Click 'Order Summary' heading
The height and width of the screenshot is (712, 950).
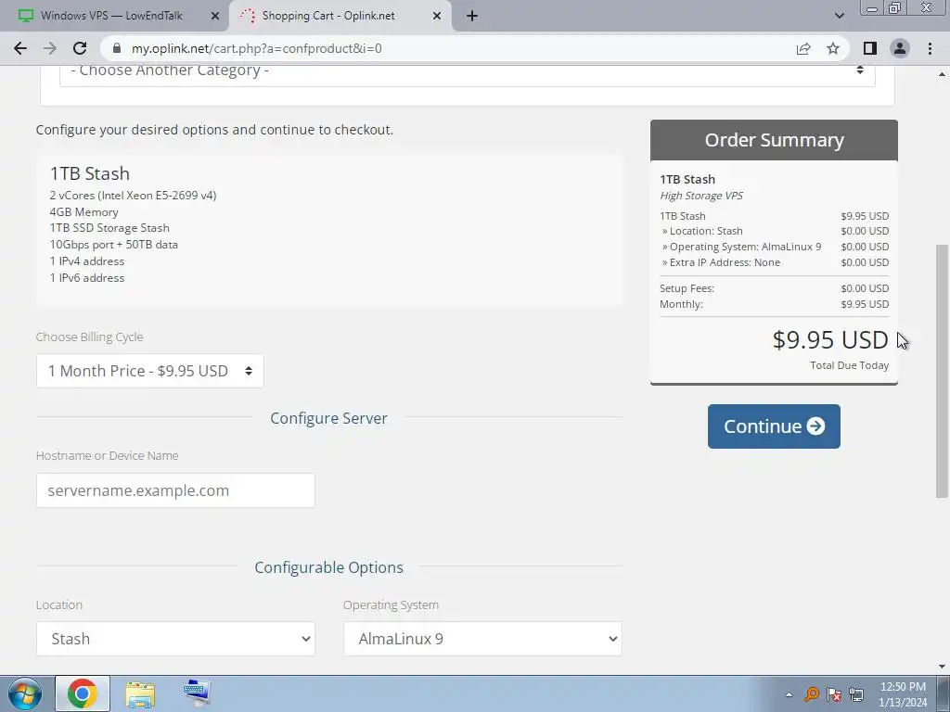[x=774, y=140]
